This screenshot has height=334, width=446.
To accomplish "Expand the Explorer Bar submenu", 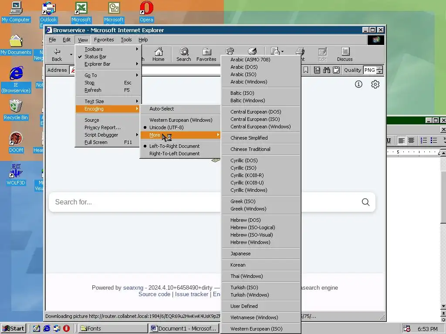I will 108,64.
